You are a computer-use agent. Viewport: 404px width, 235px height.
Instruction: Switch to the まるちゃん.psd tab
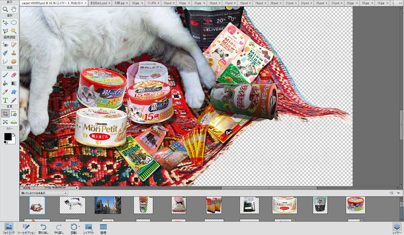coord(100,3)
